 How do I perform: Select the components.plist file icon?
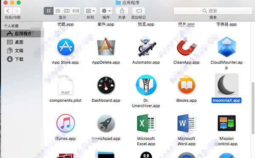coord(65,85)
